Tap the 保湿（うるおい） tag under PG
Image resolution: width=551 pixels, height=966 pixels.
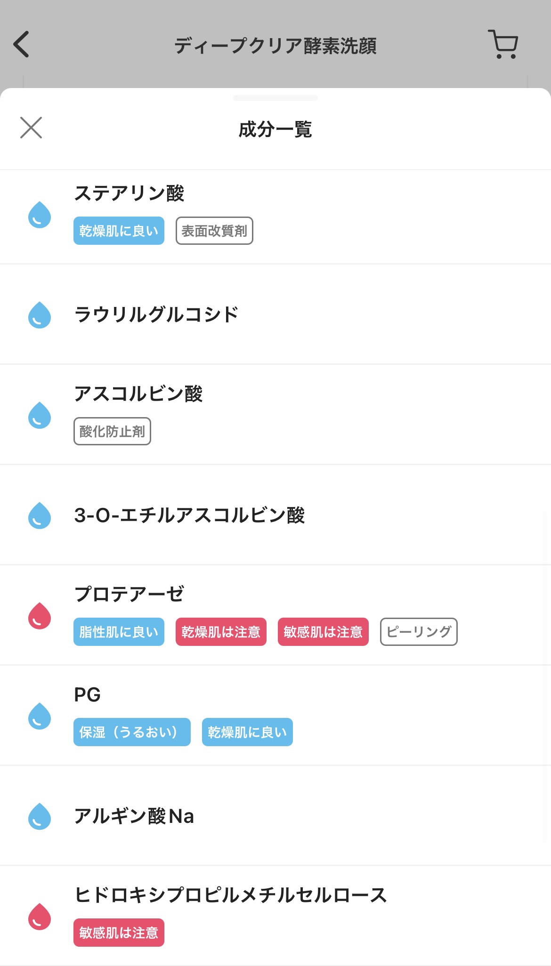132,732
